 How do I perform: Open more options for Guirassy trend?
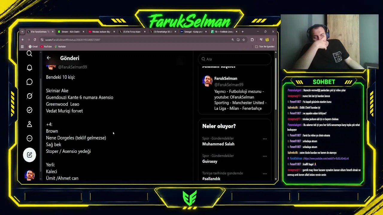[x=265, y=156]
